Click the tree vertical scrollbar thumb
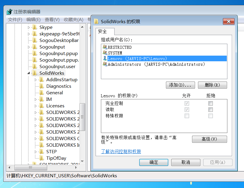 pyautogui.click(x=82, y=117)
